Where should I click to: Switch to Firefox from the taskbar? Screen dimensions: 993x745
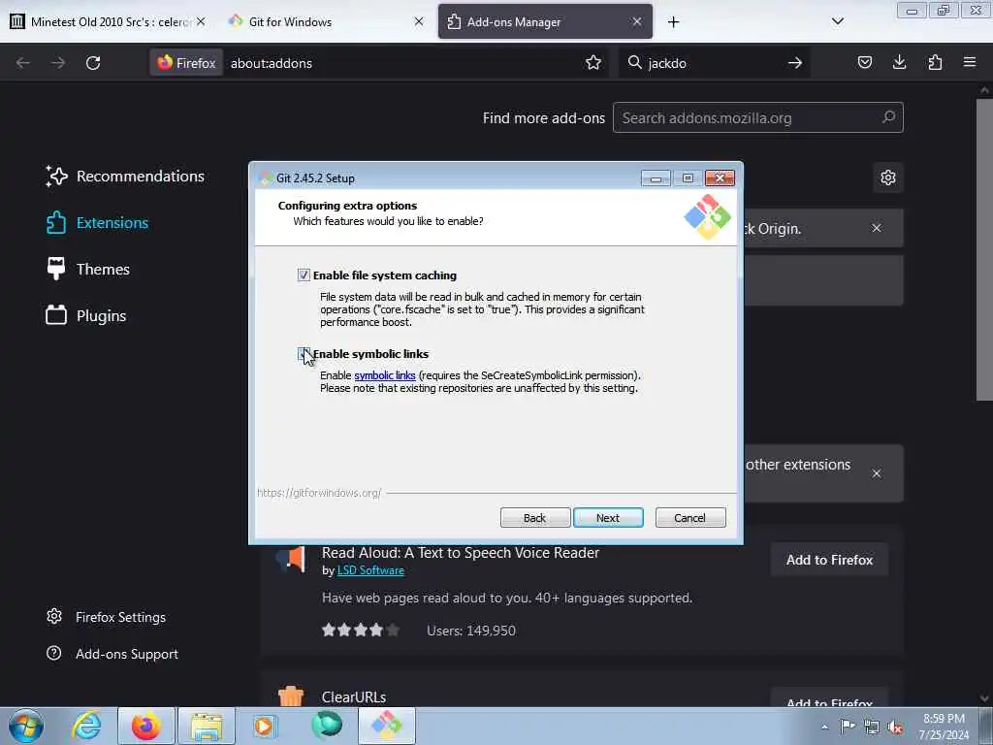pos(146,726)
